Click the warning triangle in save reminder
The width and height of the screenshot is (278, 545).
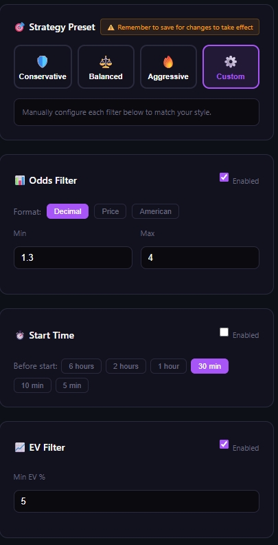click(x=111, y=28)
